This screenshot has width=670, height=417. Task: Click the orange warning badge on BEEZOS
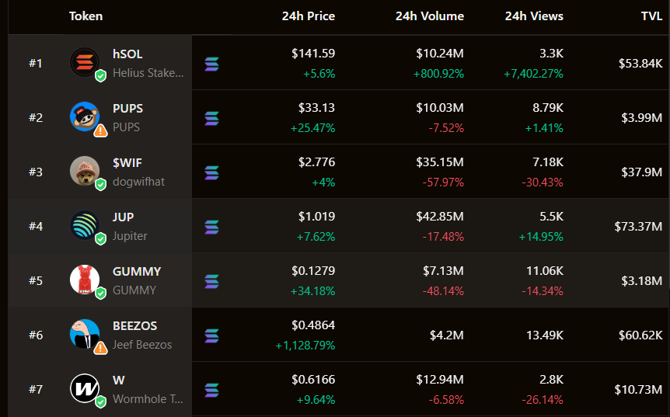point(100,348)
